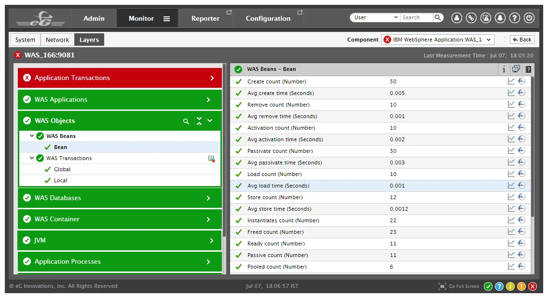Open the user profile icon in header
Screen dimensions: 548x298
pos(456,18)
